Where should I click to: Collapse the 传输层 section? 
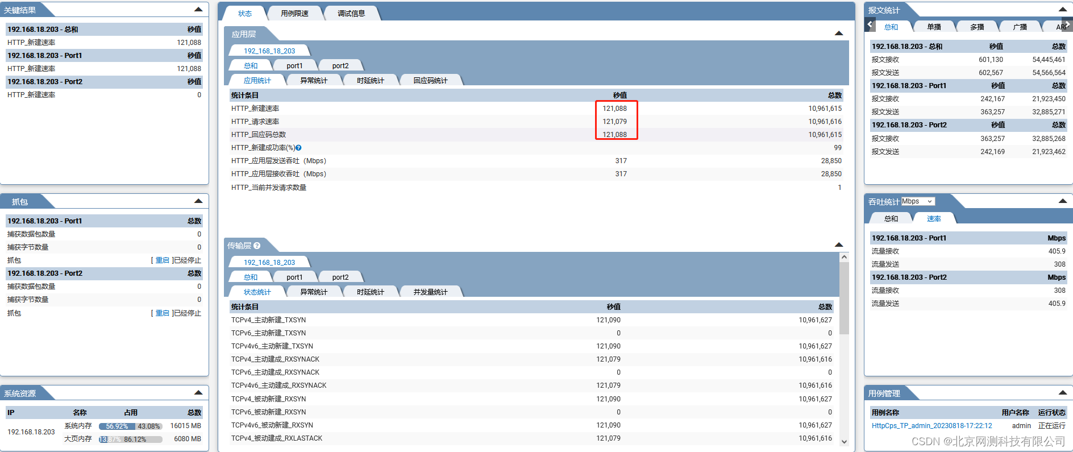click(x=839, y=244)
